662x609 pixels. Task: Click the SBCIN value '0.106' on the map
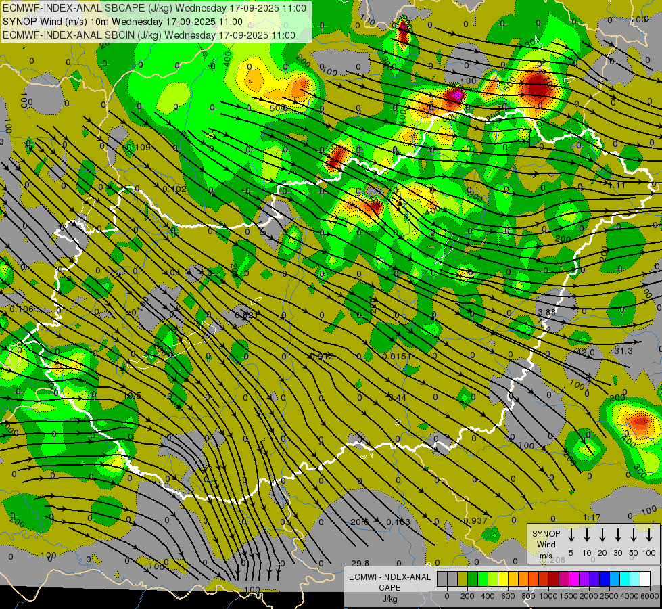21,309
